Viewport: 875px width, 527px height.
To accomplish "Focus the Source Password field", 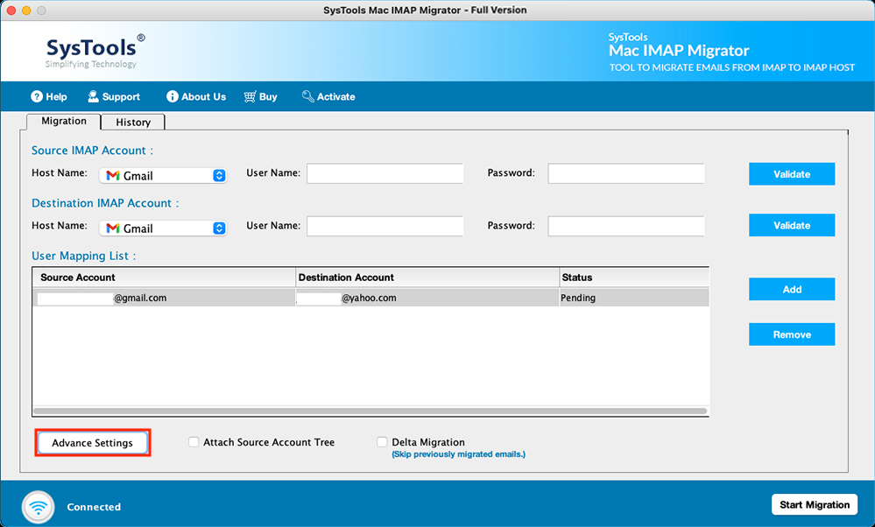I will click(x=626, y=173).
